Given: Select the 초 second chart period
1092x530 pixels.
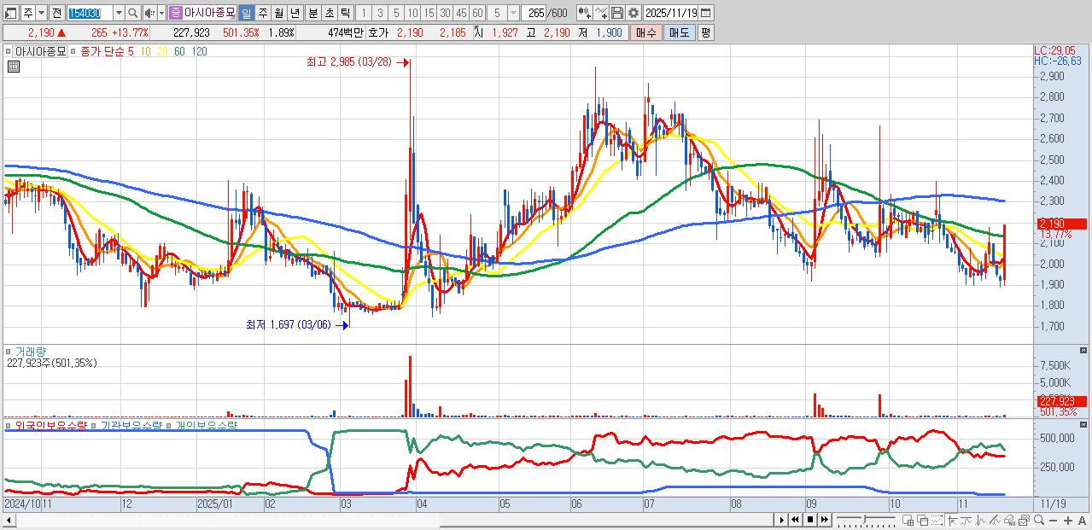Looking at the screenshot, I should tap(329, 14).
